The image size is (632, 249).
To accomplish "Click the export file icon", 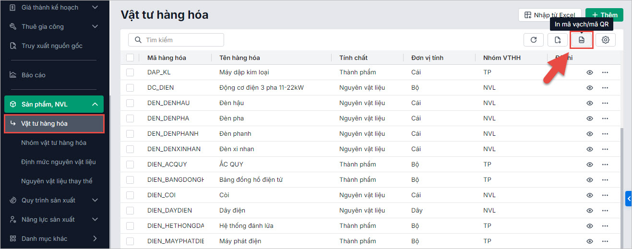I will 558,40.
